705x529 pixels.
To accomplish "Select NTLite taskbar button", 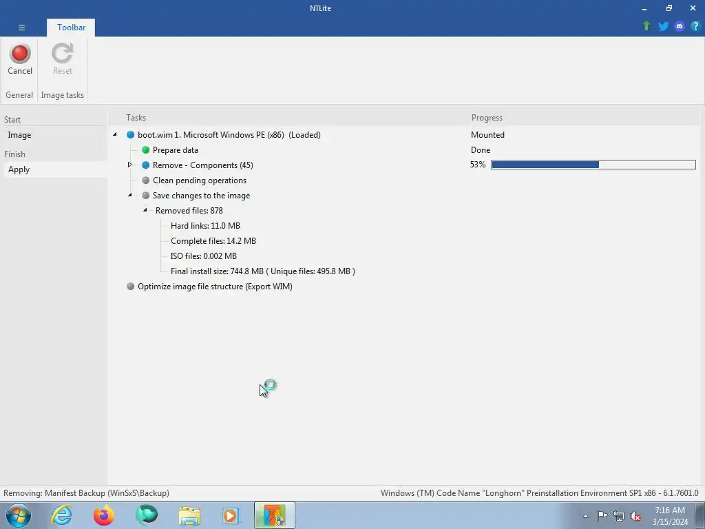I will 275,515.
